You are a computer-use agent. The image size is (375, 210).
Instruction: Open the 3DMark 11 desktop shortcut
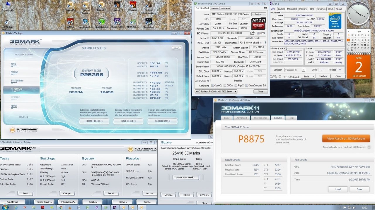[101, 6]
